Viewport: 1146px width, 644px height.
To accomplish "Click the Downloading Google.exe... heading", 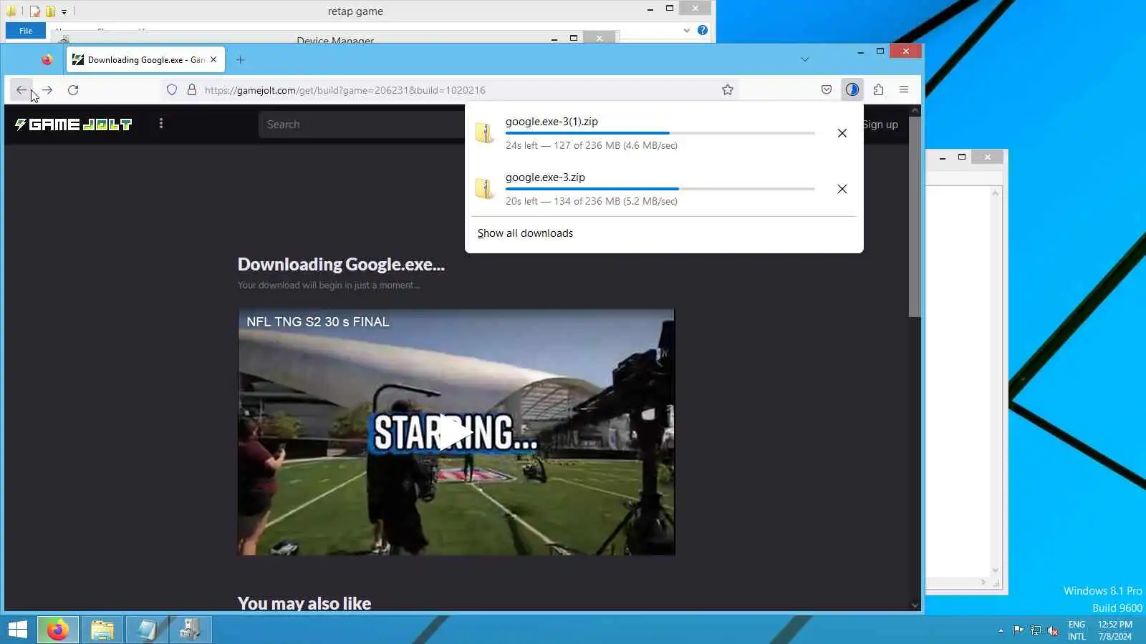I will [341, 265].
